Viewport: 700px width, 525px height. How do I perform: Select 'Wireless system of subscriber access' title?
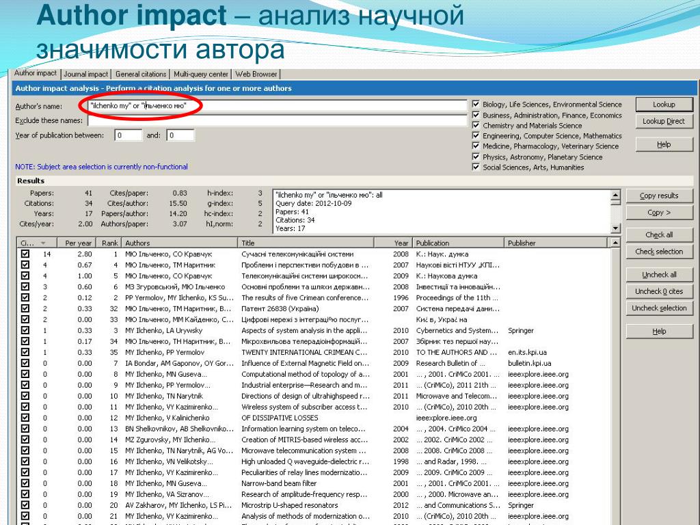[304, 407]
